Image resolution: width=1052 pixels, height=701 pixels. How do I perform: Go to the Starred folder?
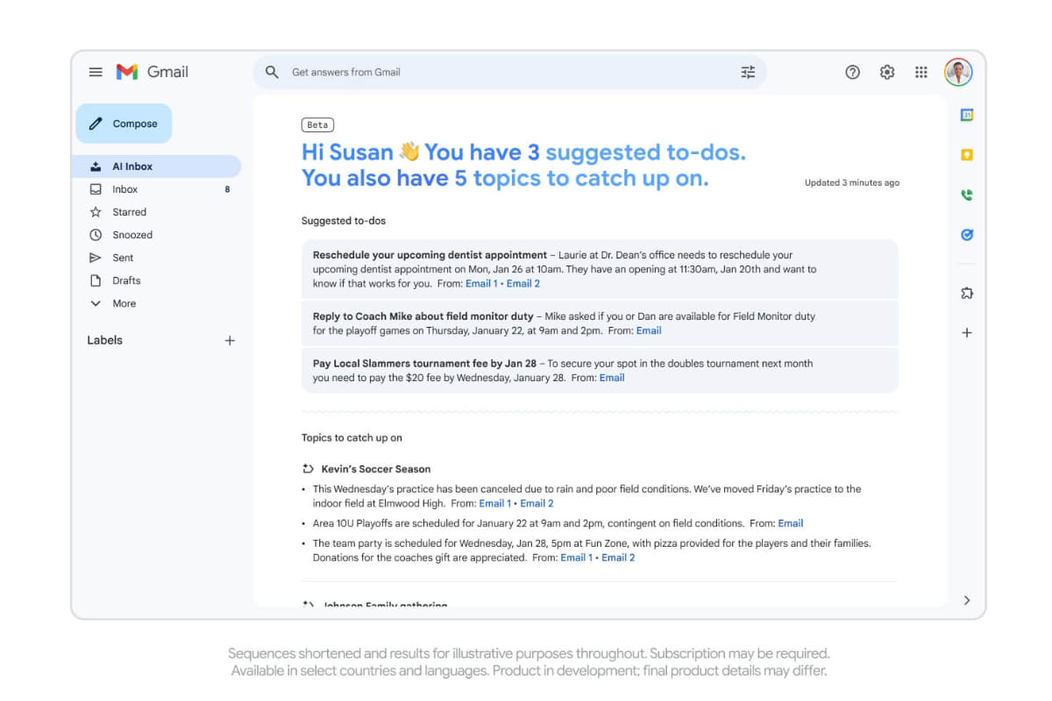pos(129,212)
